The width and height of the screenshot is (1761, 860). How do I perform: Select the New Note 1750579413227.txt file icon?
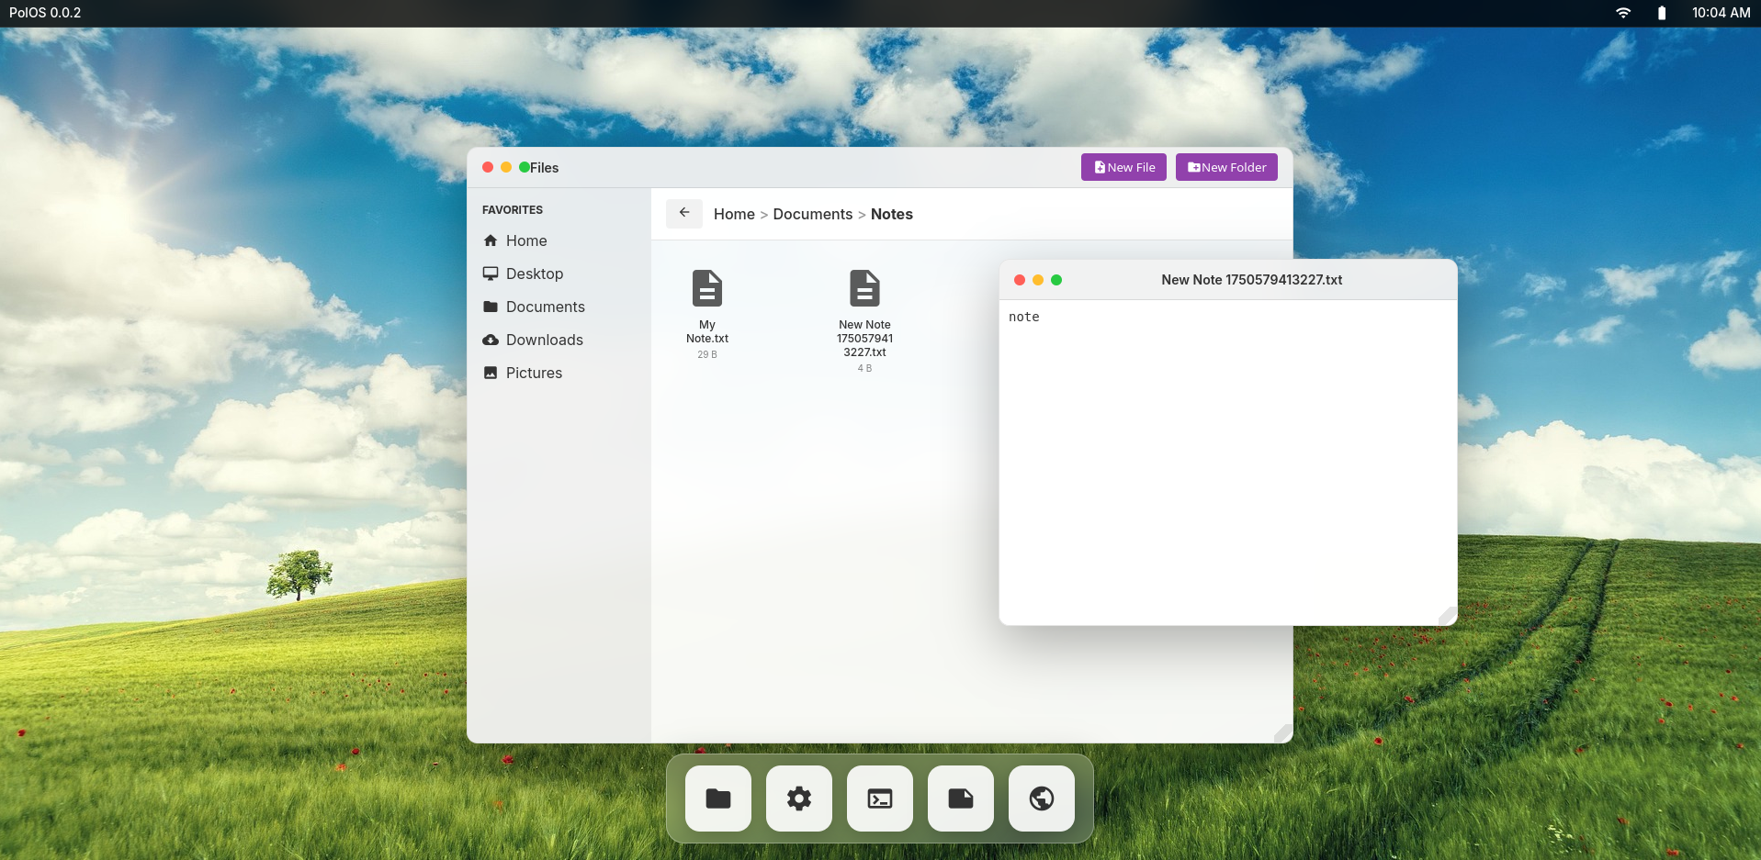pyautogui.click(x=864, y=288)
